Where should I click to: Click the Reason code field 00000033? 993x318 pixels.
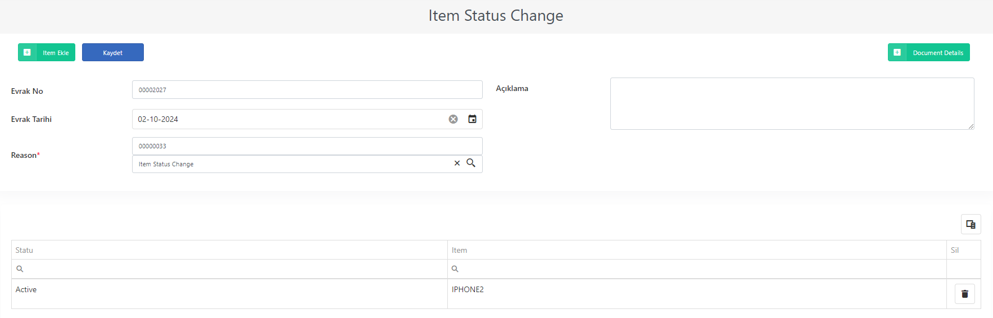pyautogui.click(x=307, y=146)
